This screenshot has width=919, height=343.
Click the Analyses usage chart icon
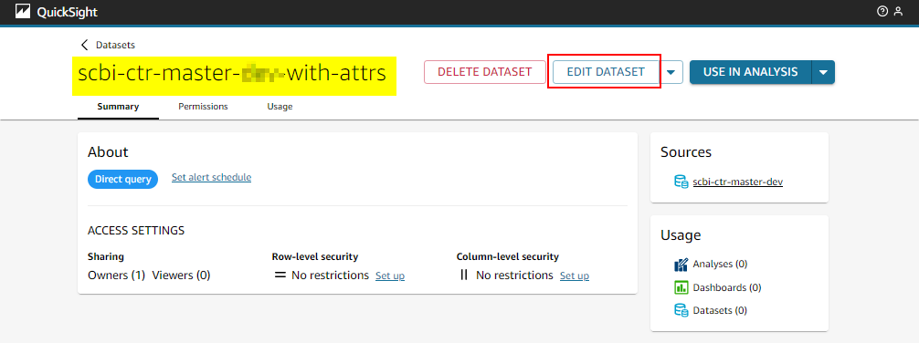point(681,265)
